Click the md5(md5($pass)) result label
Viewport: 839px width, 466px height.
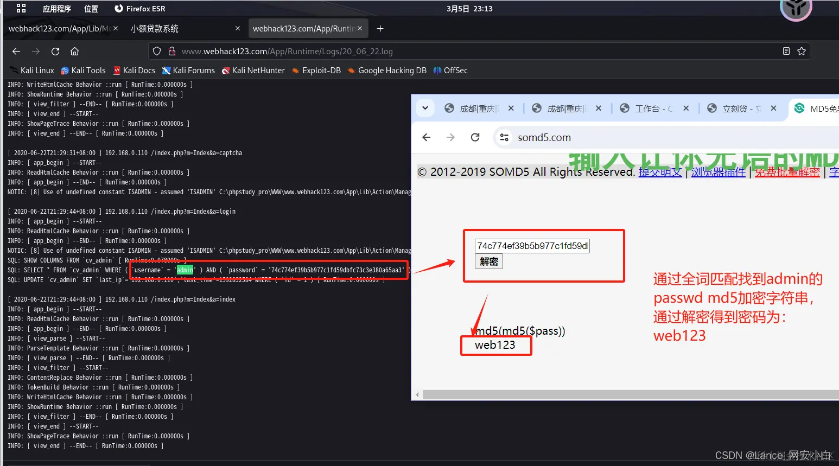point(520,331)
